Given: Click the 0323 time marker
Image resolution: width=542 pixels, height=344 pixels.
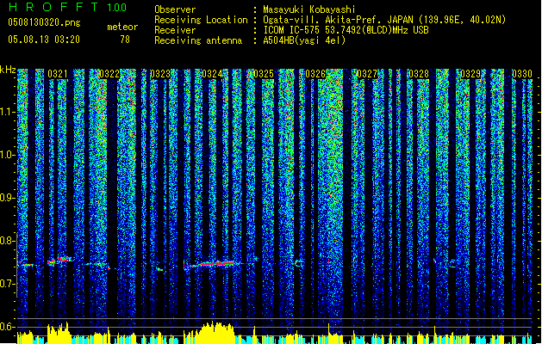Looking at the screenshot, I should pyautogui.click(x=160, y=74).
